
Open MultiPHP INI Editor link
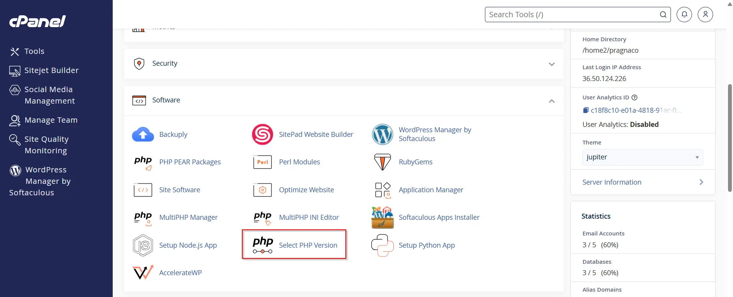[x=309, y=217]
